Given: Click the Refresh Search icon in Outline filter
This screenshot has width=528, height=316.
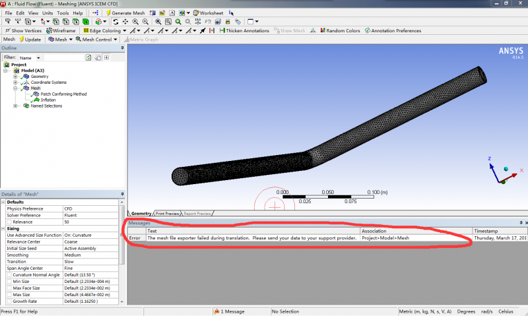Looking at the screenshot, I should pyautogui.click(x=88, y=57).
